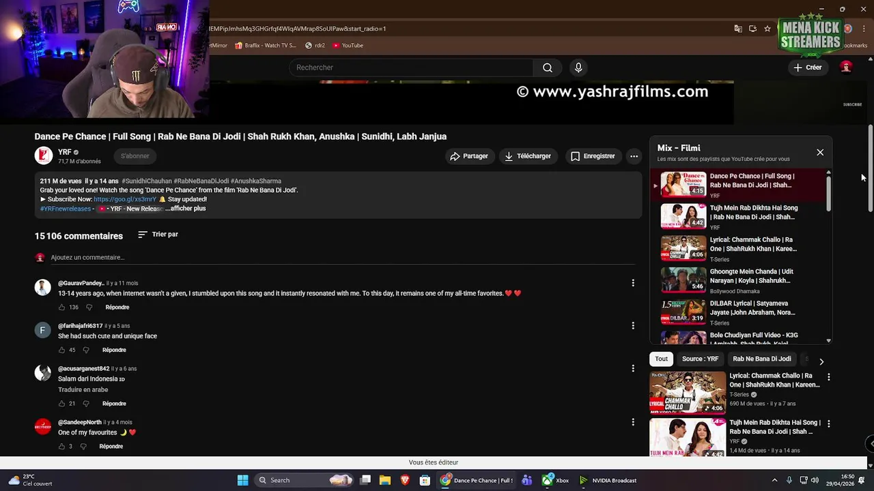Bookmark this page with the star icon
Screen dimensions: 874x491
coord(767,29)
